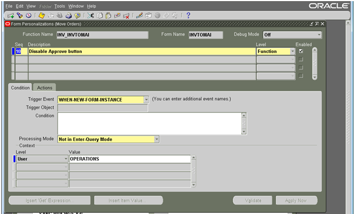
Task: Open the File menu
Action: (x=9, y=6)
